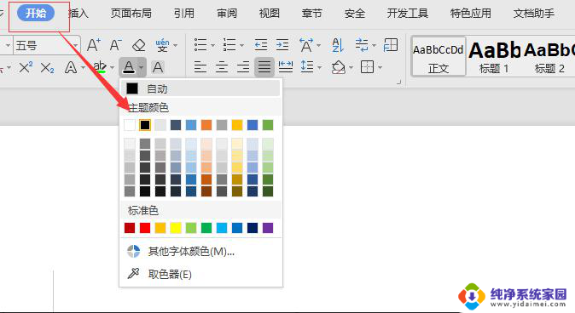Toggle the highlighted justify alignment button

[x=264, y=67]
